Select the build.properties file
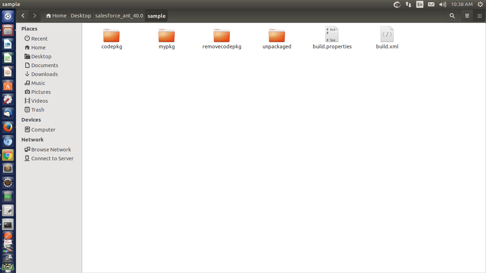Screen dimensions: 486x273 (332, 34)
